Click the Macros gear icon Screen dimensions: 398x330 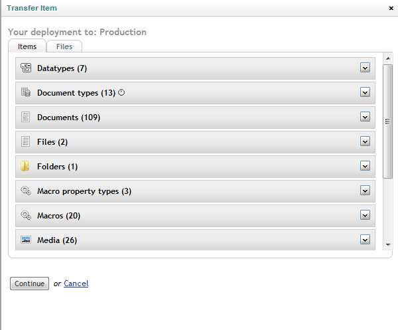(x=26, y=215)
